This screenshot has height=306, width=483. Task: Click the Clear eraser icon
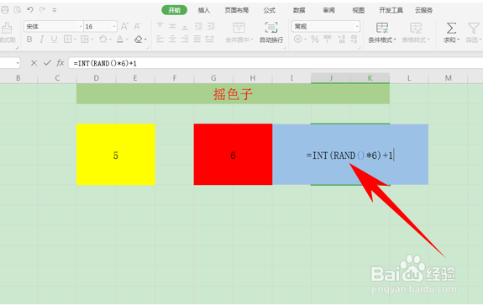tap(139, 40)
